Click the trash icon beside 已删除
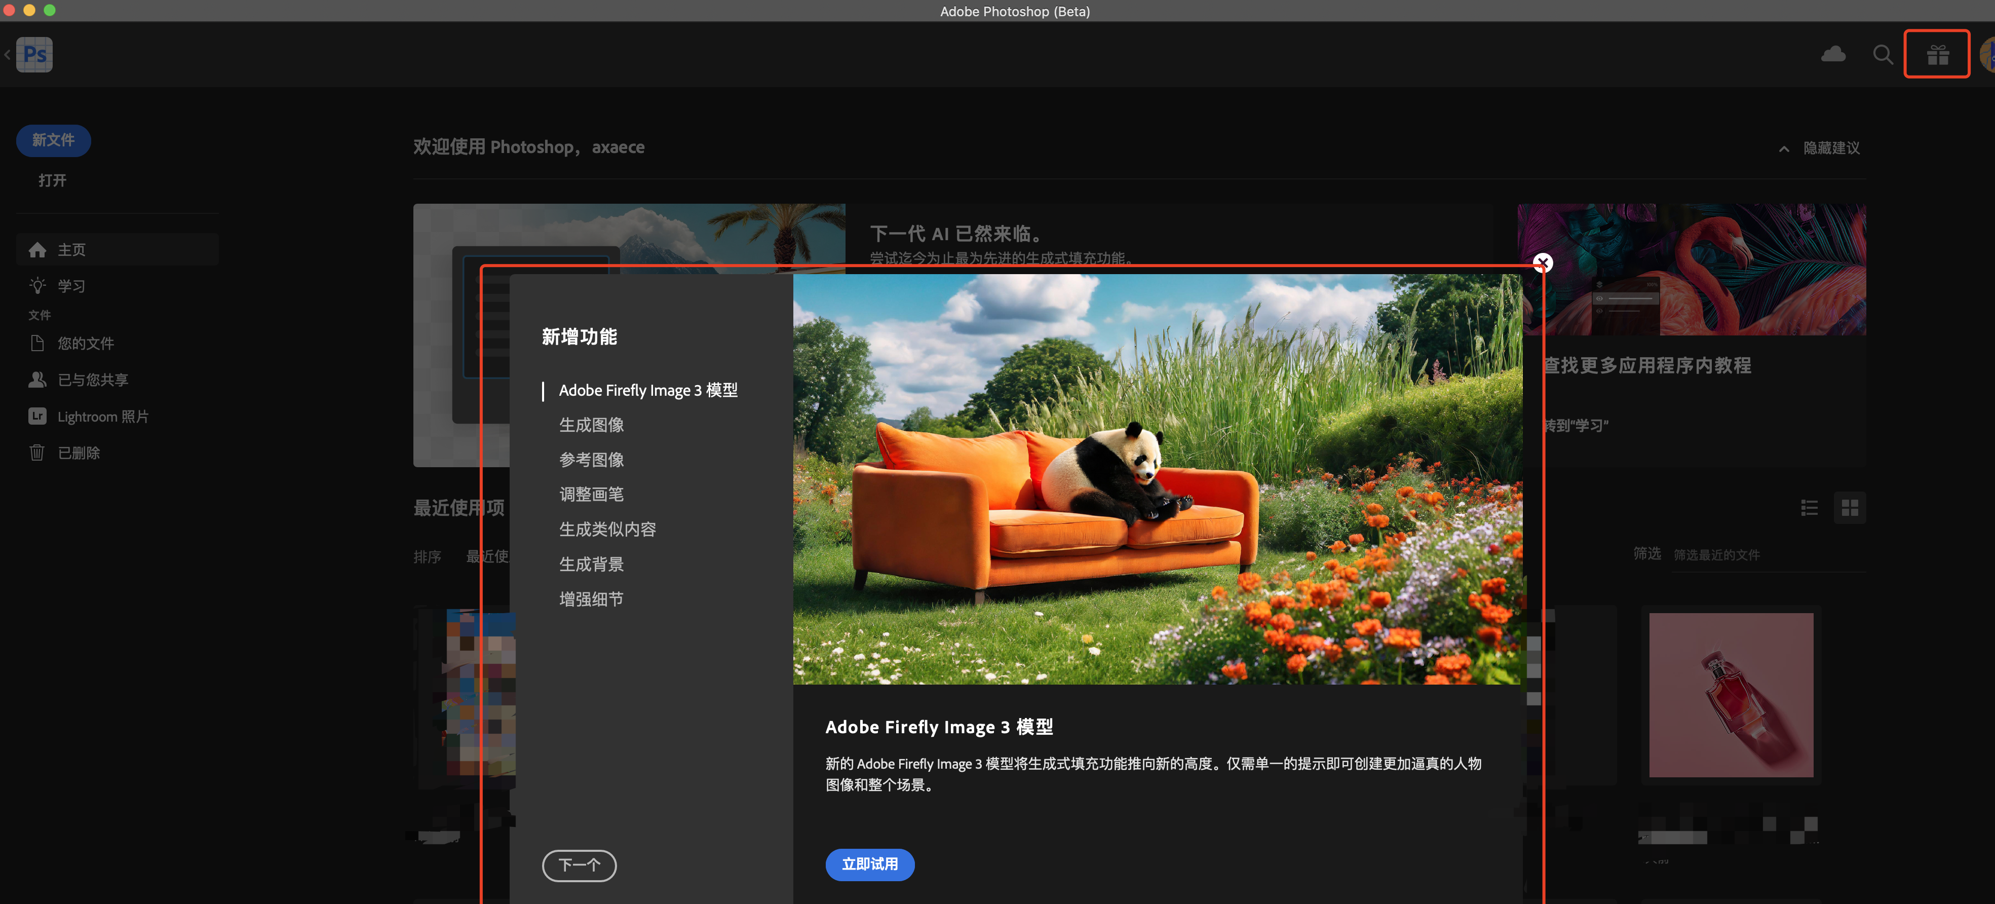Viewport: 1995px width, 904px height. 37,453
